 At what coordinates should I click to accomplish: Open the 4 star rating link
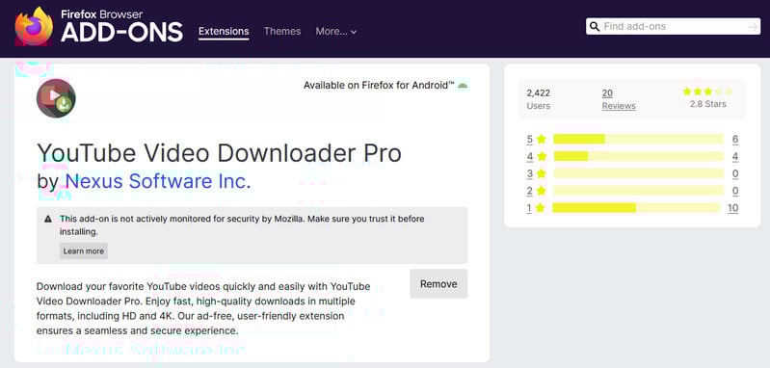pos(530,156)
